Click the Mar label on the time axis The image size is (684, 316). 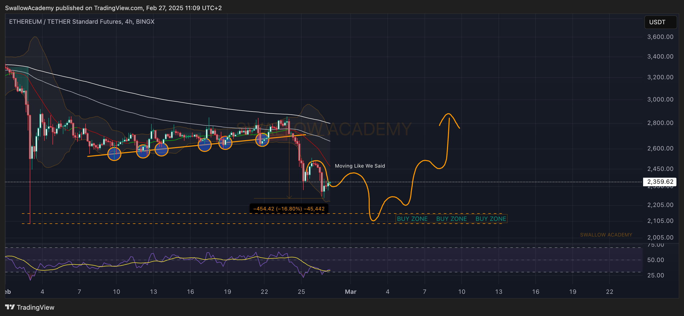351,292
